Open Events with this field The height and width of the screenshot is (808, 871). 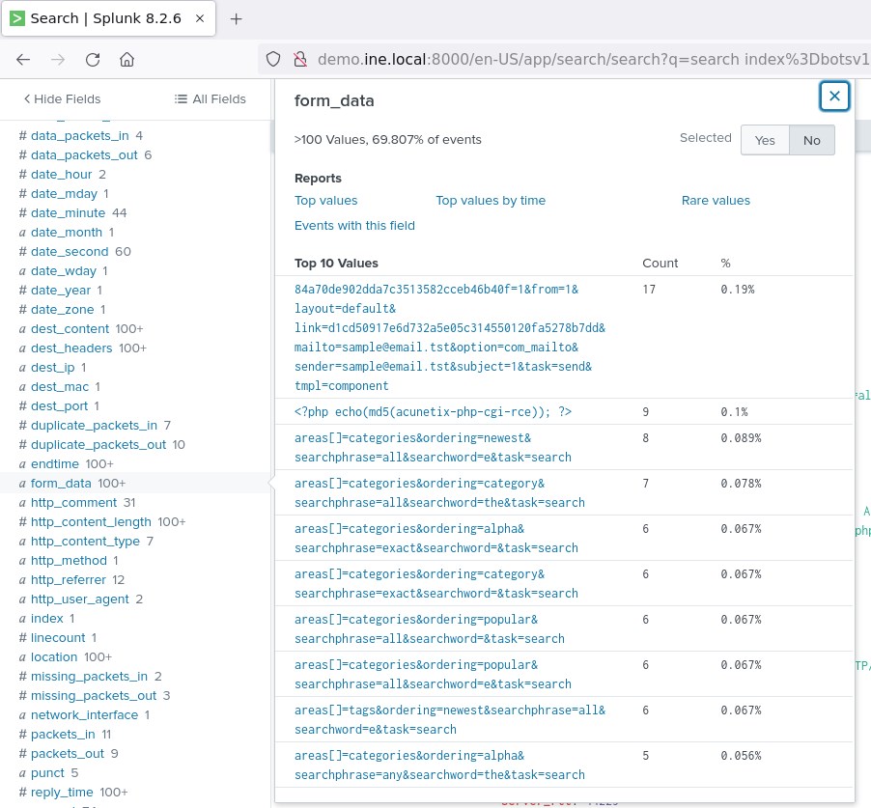tap(354, 226)
